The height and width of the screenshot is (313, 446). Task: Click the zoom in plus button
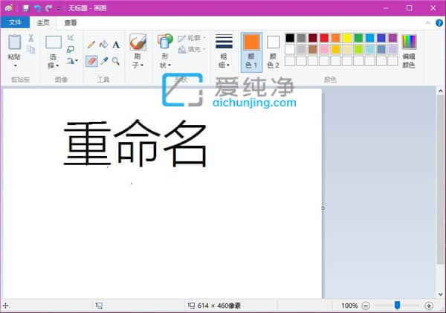coord(429,306)
